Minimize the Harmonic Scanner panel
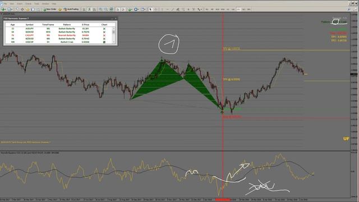 click(112, 19)
